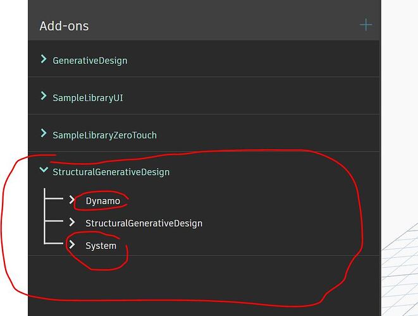The height and width of the screenshot is (316, 418).
Task: Expand the Dynamo sub-category chevron
Action: (x=71, y=200)
